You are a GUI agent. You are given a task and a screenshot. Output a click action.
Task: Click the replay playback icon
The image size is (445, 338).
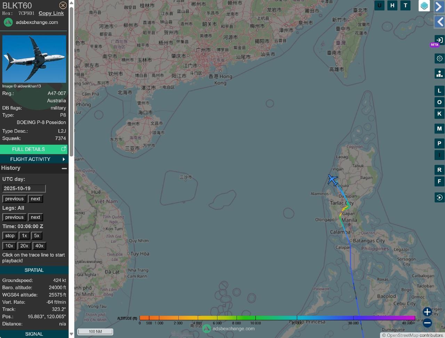[439, 197]
